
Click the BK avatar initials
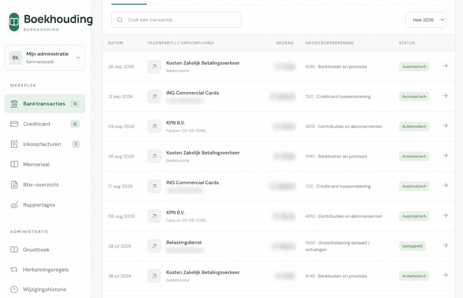[16, 58]
